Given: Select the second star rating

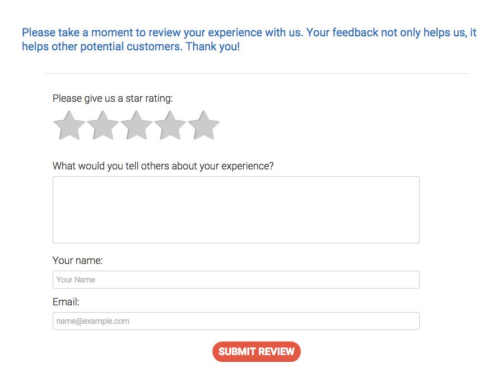Looking at the screenshot, I should (x=103, y=125).
